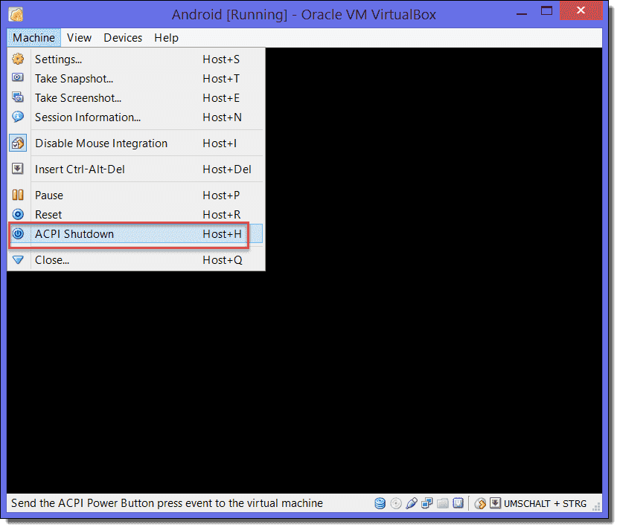Toggle Disable Mouse Integration option
The height and width of the screenshot is (530, 620).
(136, 143)
